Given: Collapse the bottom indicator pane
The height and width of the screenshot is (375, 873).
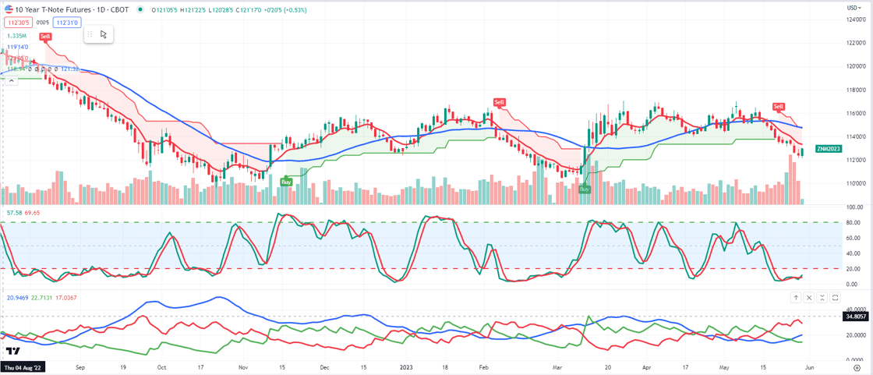Looking at the screenshot, I should (x=822, y=298).
